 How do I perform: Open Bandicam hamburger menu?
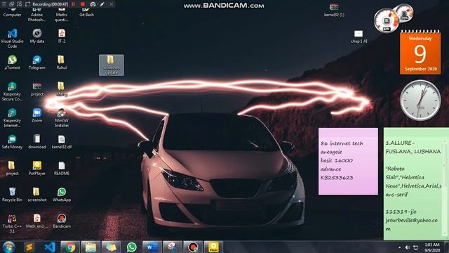tap(4, 4)
